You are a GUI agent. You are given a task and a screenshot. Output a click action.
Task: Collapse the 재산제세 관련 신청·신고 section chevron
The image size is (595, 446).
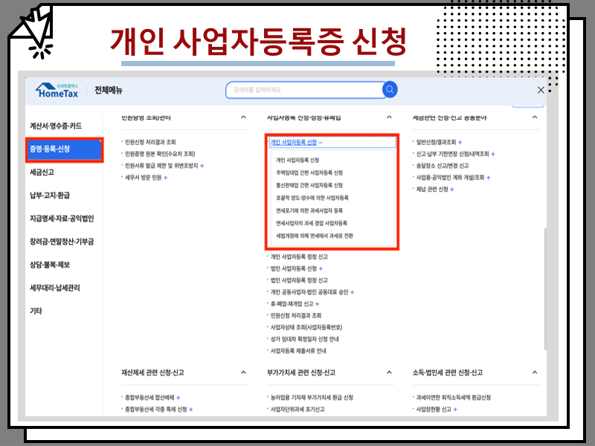click(244, 372)
